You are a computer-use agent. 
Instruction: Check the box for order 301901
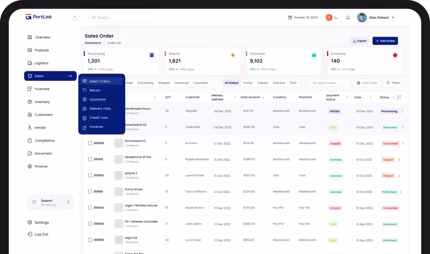tap(90, 159)
